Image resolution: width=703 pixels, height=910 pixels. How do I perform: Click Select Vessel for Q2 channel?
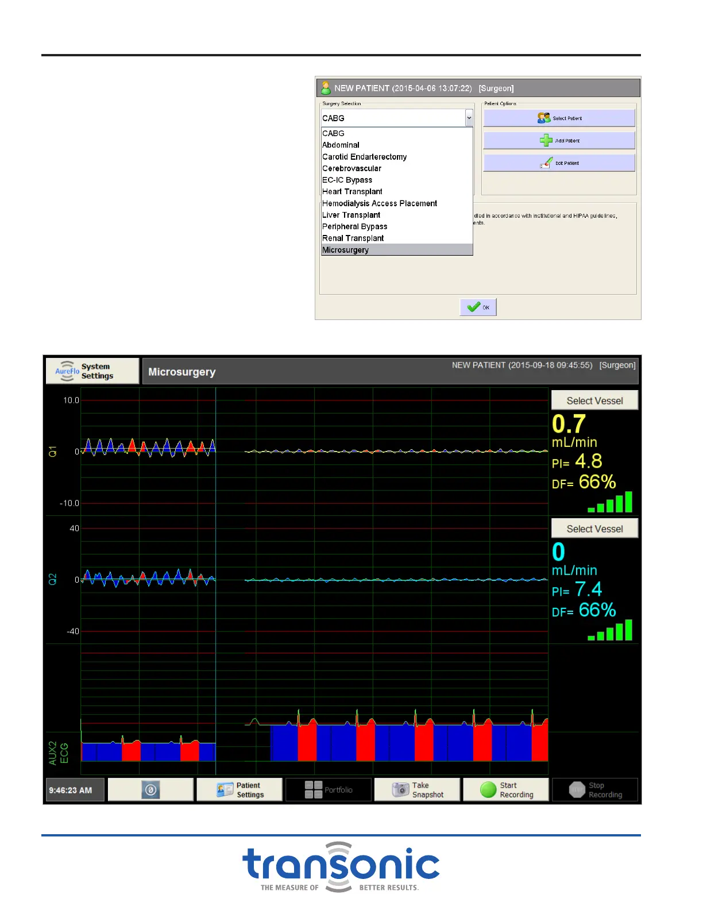pos(594,529)
